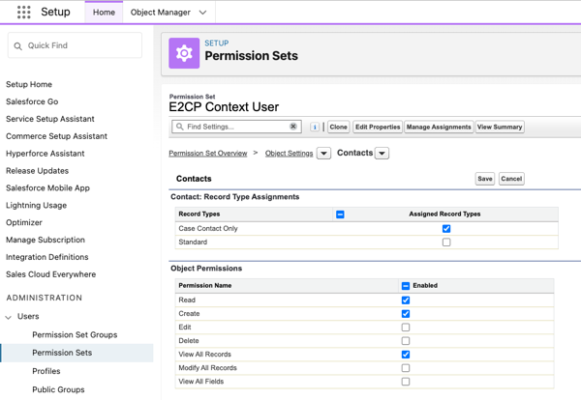
Task: Open Sales Cloud Everywhere
Action: 50,274
